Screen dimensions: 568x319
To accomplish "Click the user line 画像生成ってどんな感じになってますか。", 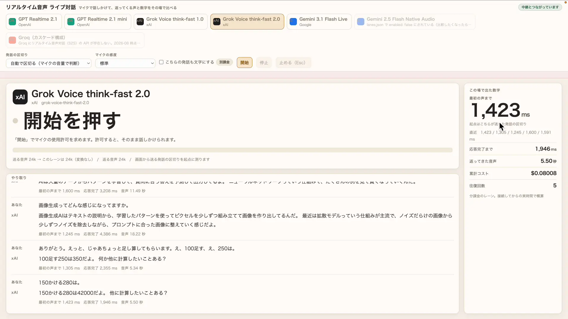I will tap(84, 205).
